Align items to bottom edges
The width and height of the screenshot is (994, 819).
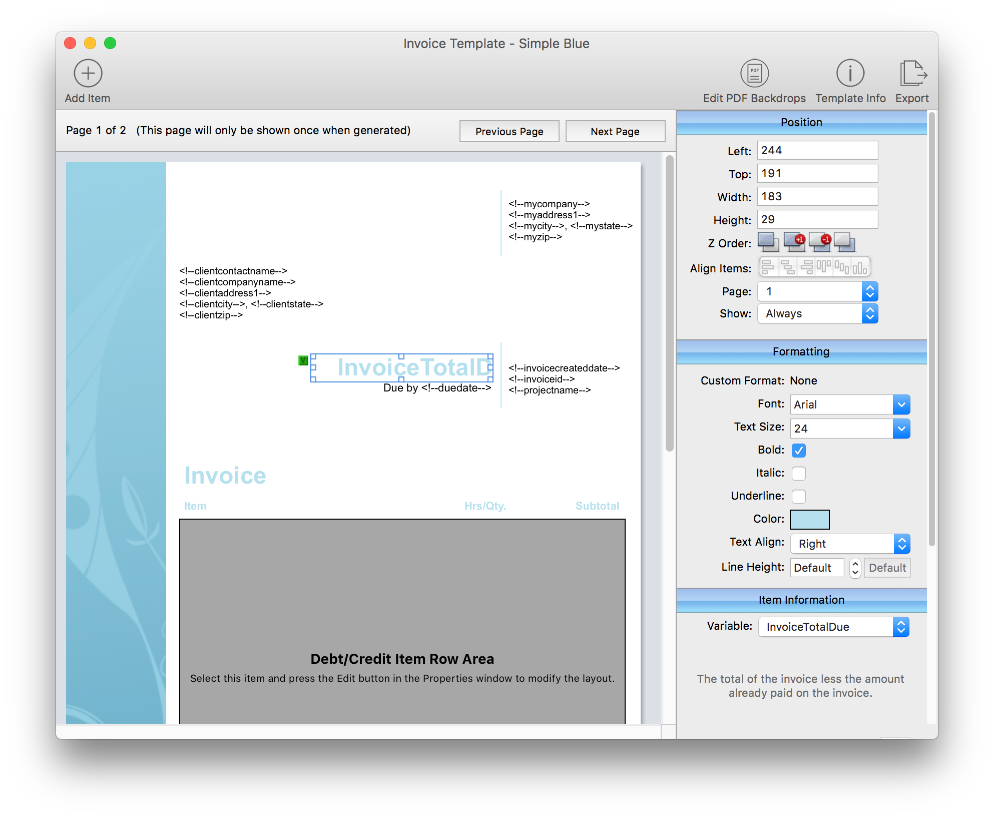[x=860, y=267]
